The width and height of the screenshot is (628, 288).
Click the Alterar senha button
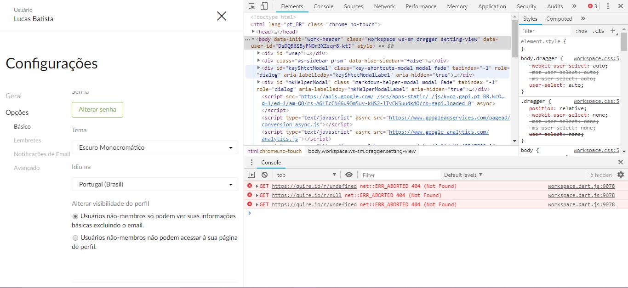(97, 109)
